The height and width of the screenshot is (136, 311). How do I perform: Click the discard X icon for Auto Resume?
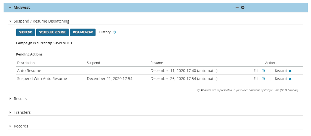(290, 71)
